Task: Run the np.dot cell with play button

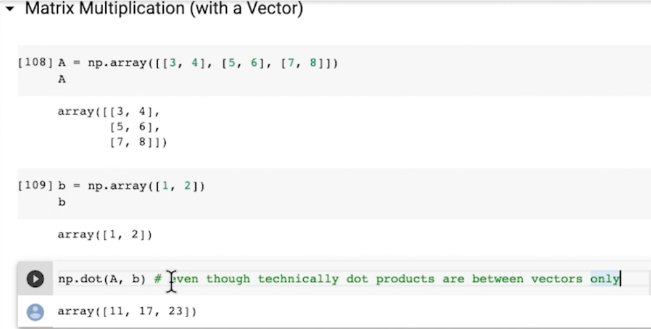Action: [35, 279]
